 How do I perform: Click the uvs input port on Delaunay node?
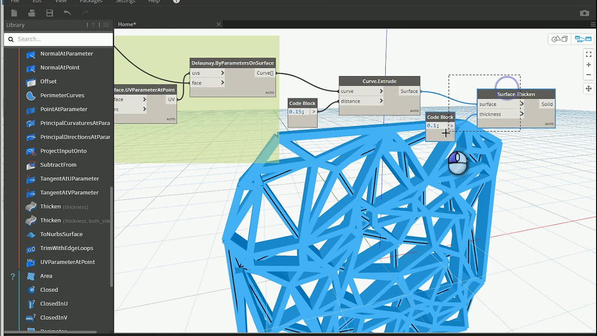click(208, 73)
